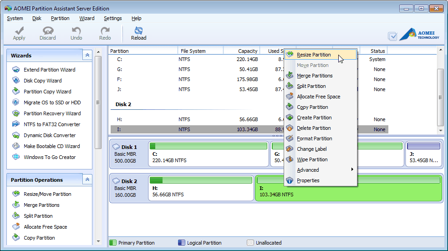Click the AOMEI Technology logo

pos(419,35)
